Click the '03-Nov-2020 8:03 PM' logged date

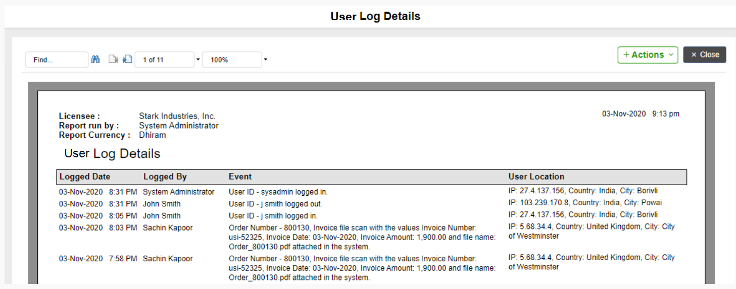98,227
